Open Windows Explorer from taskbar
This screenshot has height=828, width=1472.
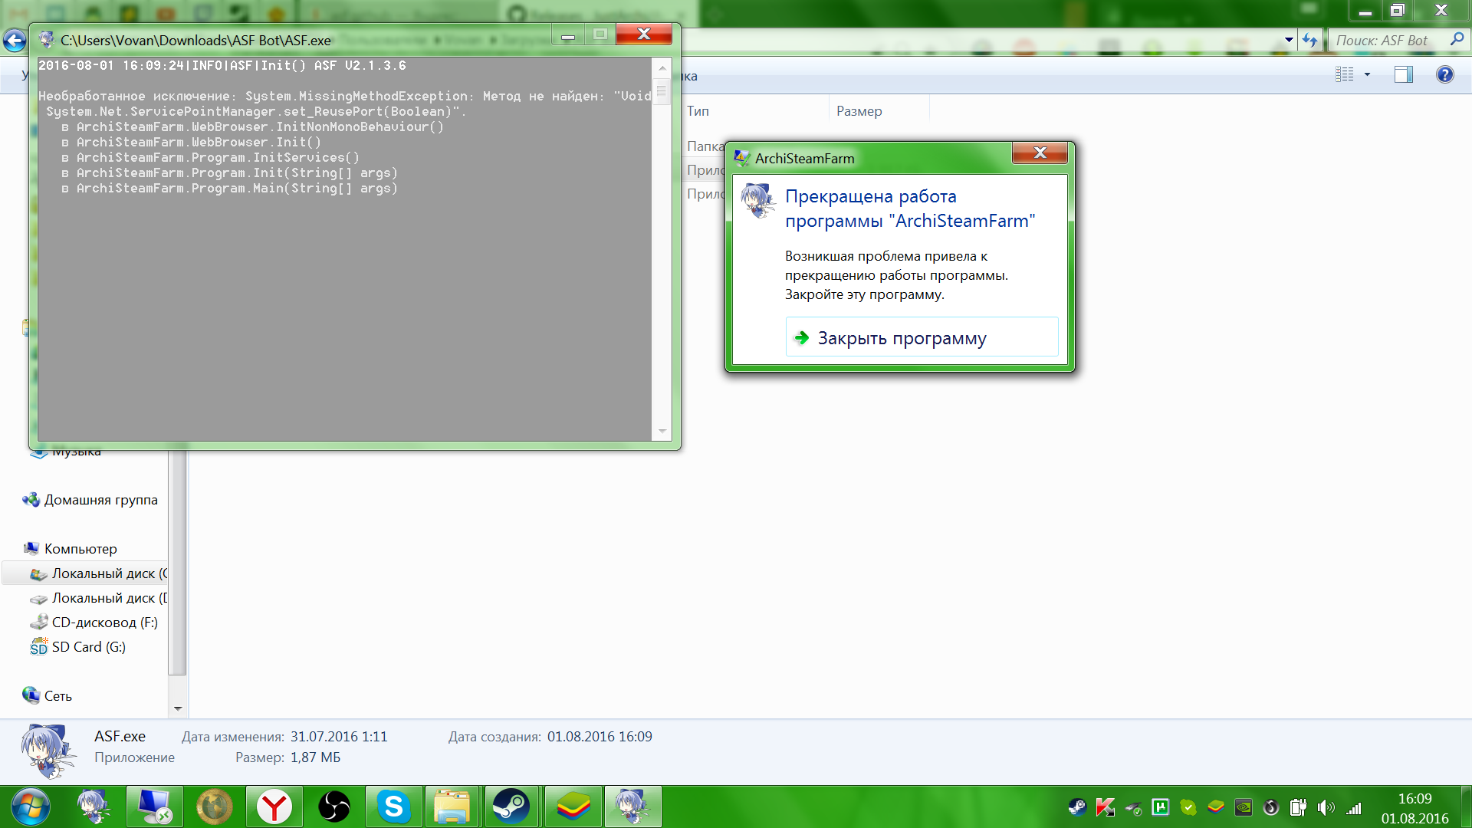(x=452, y=807)
